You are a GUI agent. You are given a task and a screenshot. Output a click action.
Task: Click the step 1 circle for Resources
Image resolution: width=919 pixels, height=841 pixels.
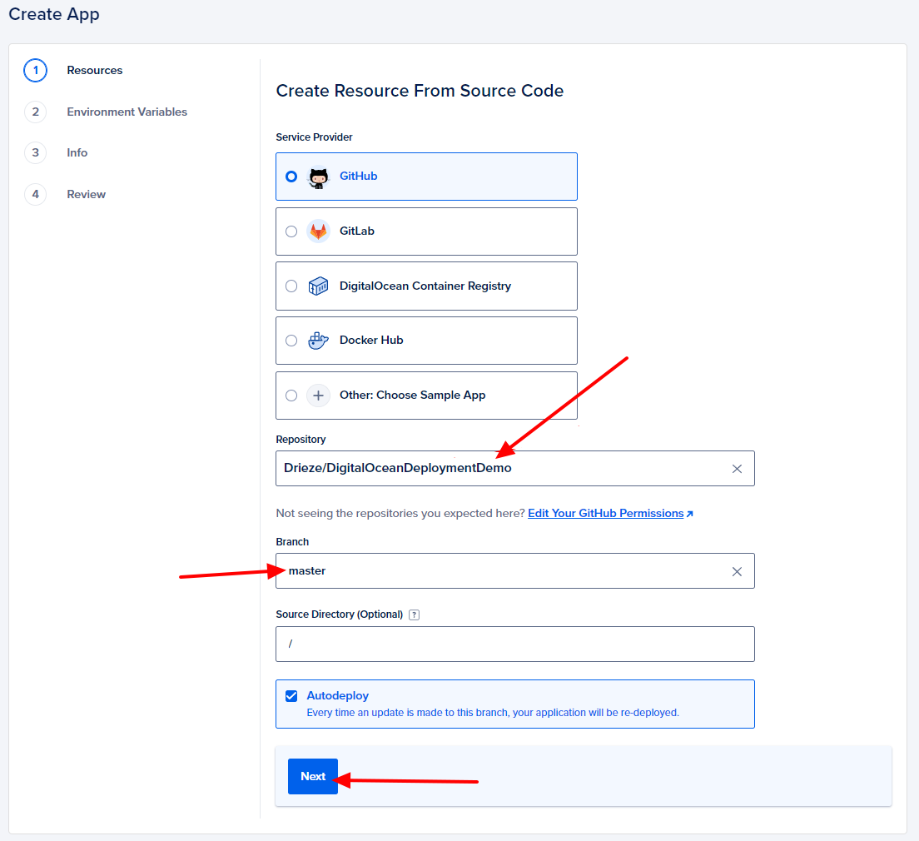pyautogui.click(x=35, y=71)
